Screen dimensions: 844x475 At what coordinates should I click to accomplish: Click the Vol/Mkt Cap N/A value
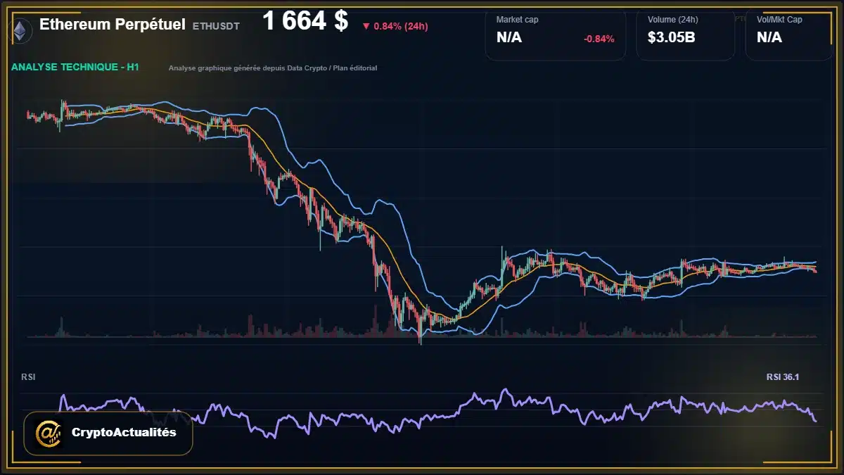point(769,38)
